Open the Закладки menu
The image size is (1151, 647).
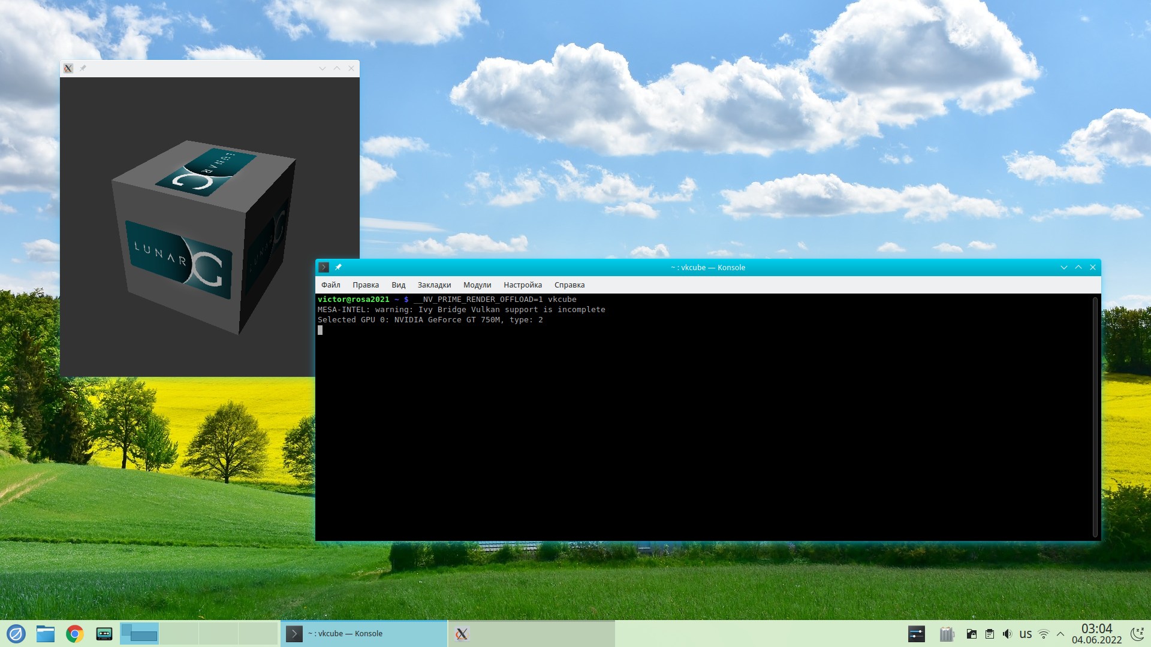[434, 285]
